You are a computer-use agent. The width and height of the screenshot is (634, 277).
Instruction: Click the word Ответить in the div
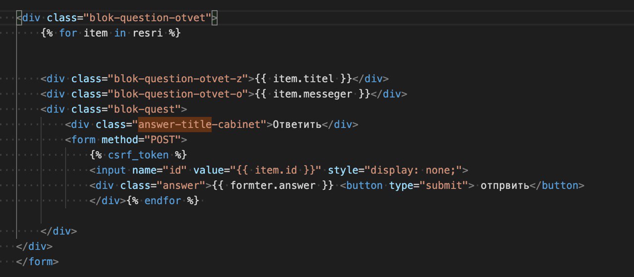[297, 124]
